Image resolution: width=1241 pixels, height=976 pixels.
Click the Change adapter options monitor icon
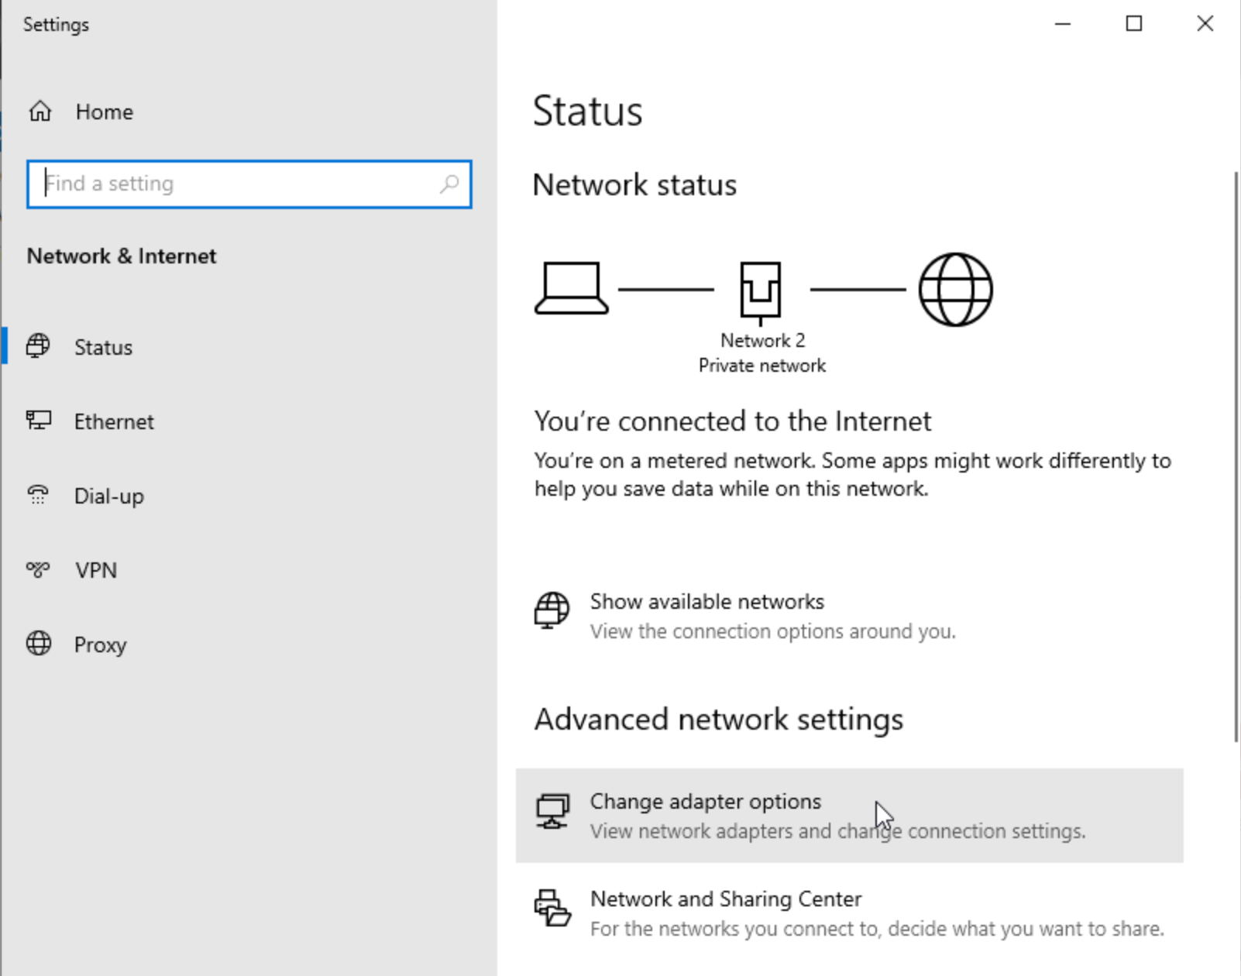coord(552,811)
